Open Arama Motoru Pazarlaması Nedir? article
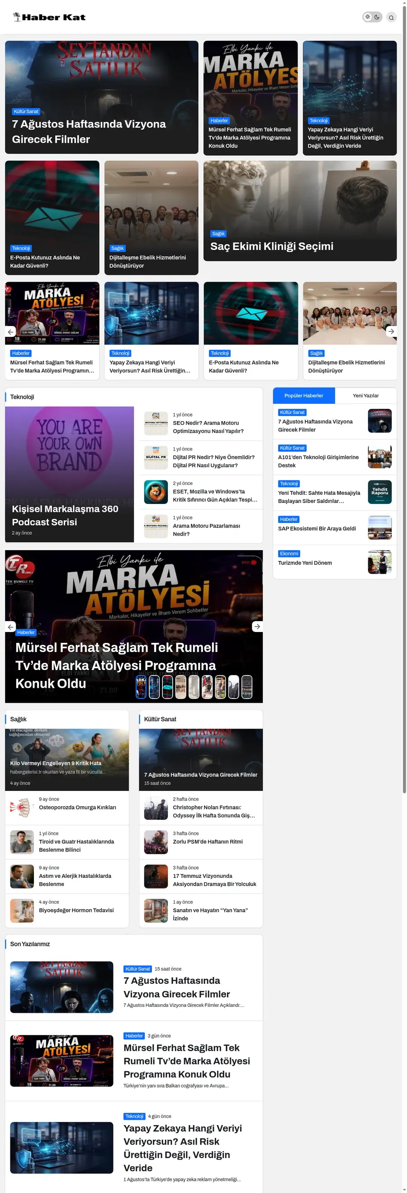This screenshot has width=407, height=1193. click(206, 530)
